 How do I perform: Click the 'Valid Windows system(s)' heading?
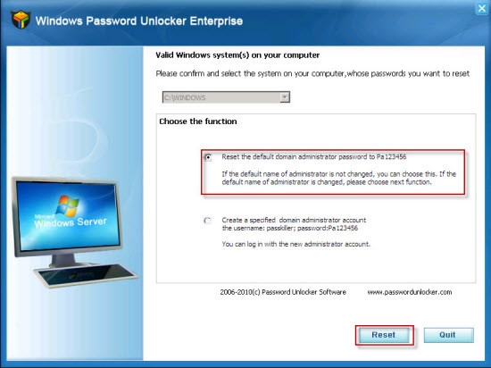point(237,55)
